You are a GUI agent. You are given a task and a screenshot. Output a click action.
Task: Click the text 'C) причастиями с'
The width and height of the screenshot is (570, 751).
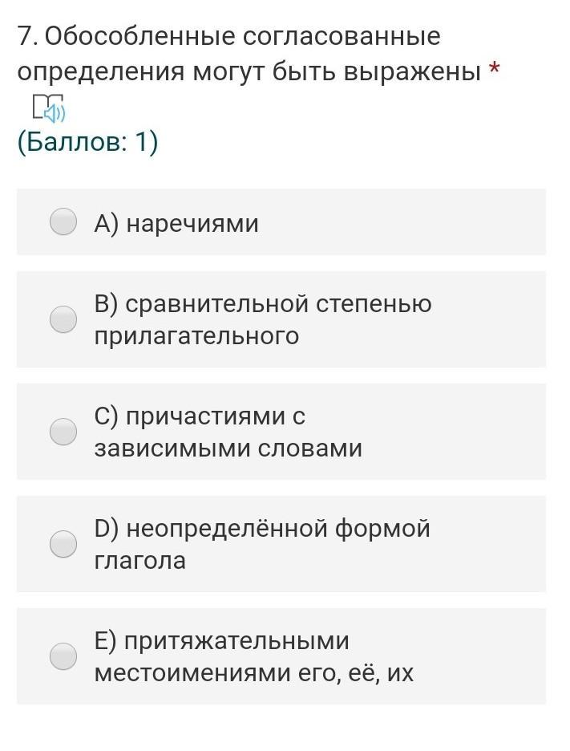(200, 416)
